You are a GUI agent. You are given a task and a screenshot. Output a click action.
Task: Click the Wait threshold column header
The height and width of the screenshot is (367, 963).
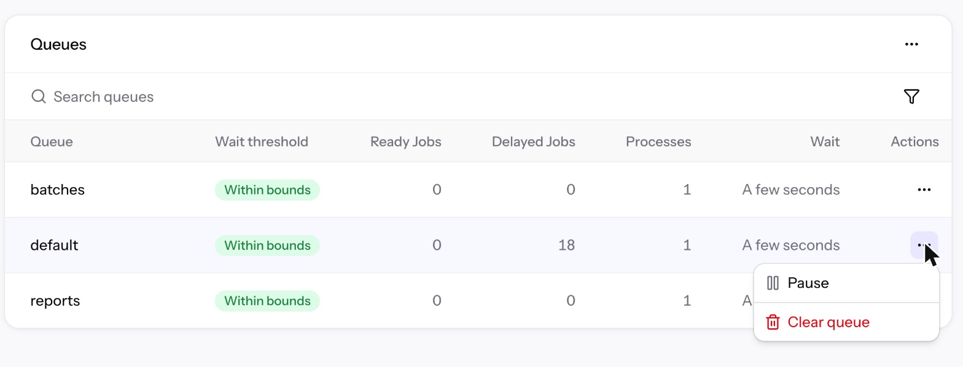point(262,142)
